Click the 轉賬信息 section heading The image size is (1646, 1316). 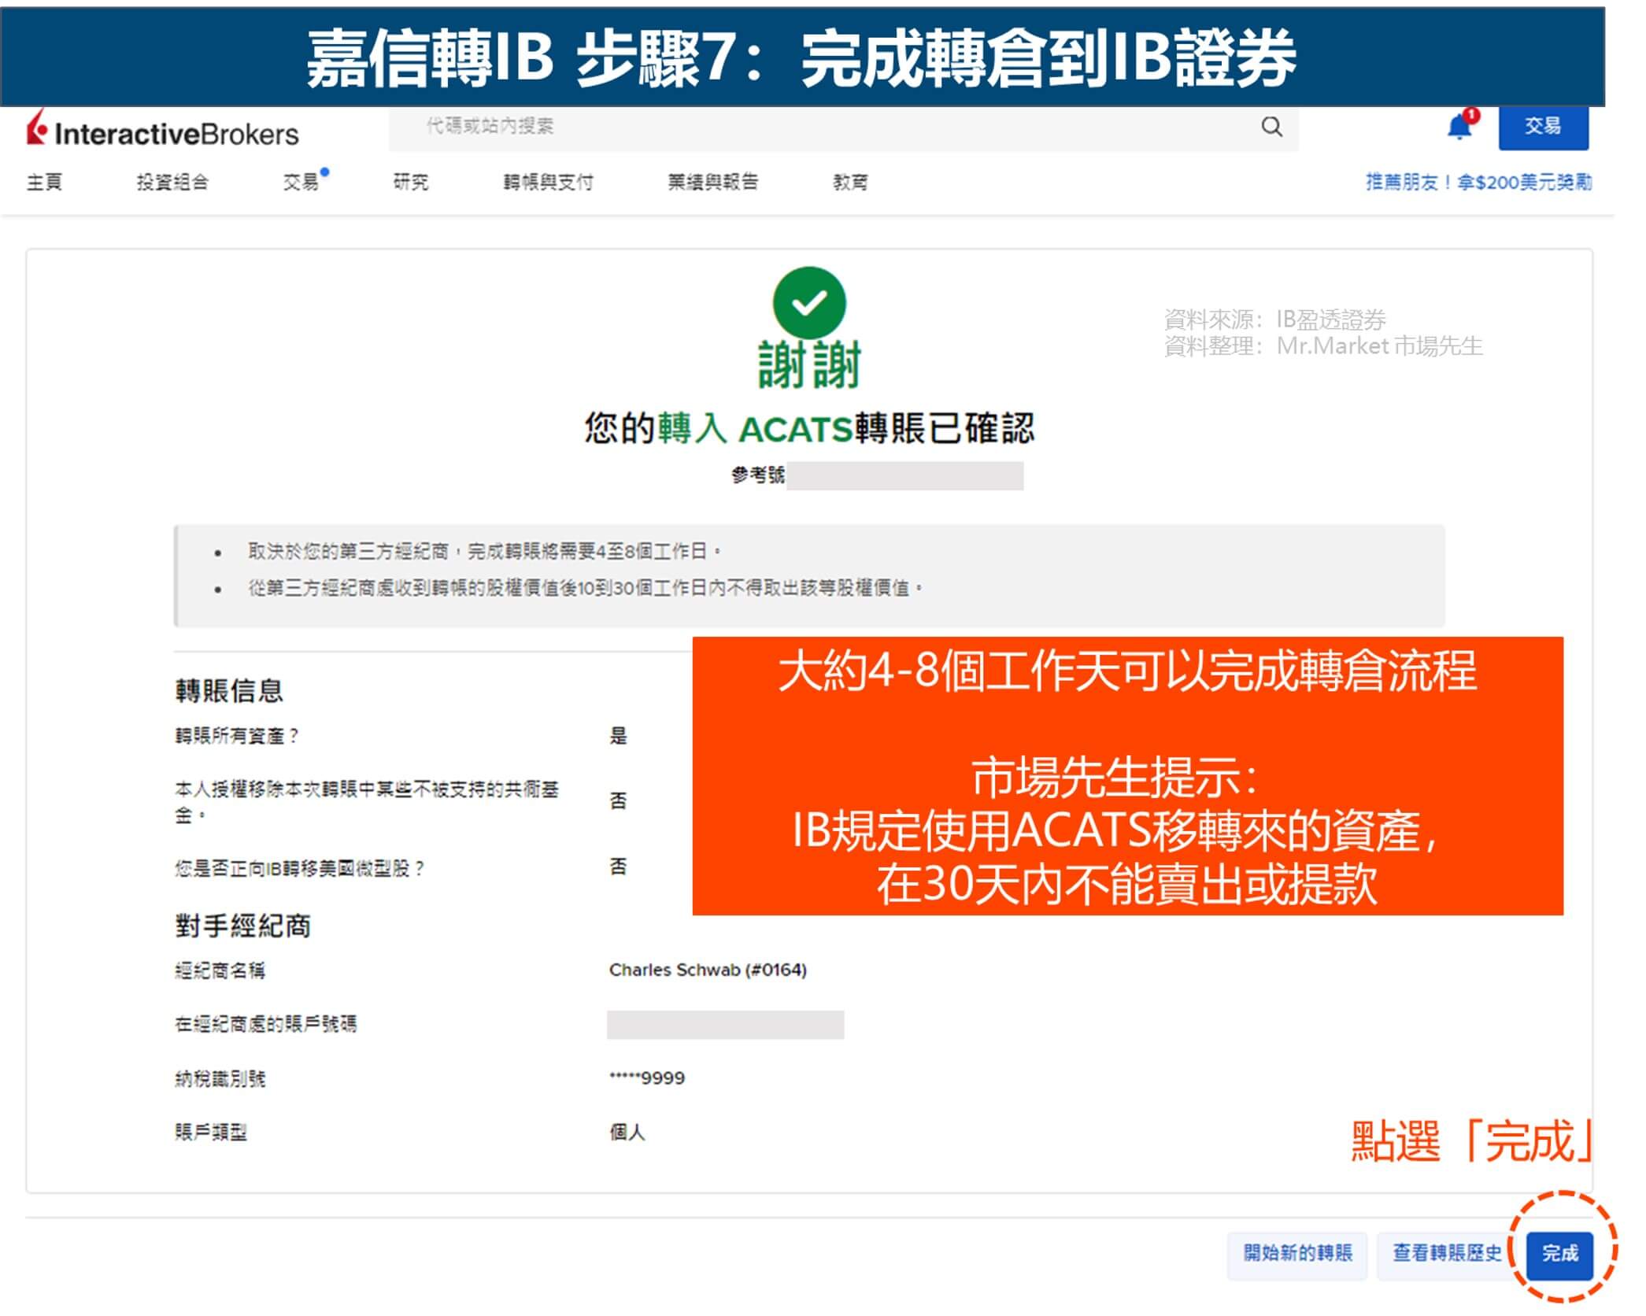point(229,690)
